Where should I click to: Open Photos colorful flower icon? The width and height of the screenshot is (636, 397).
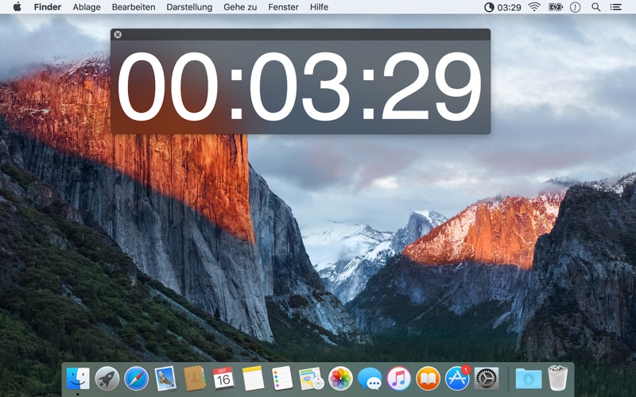(340, 379)
